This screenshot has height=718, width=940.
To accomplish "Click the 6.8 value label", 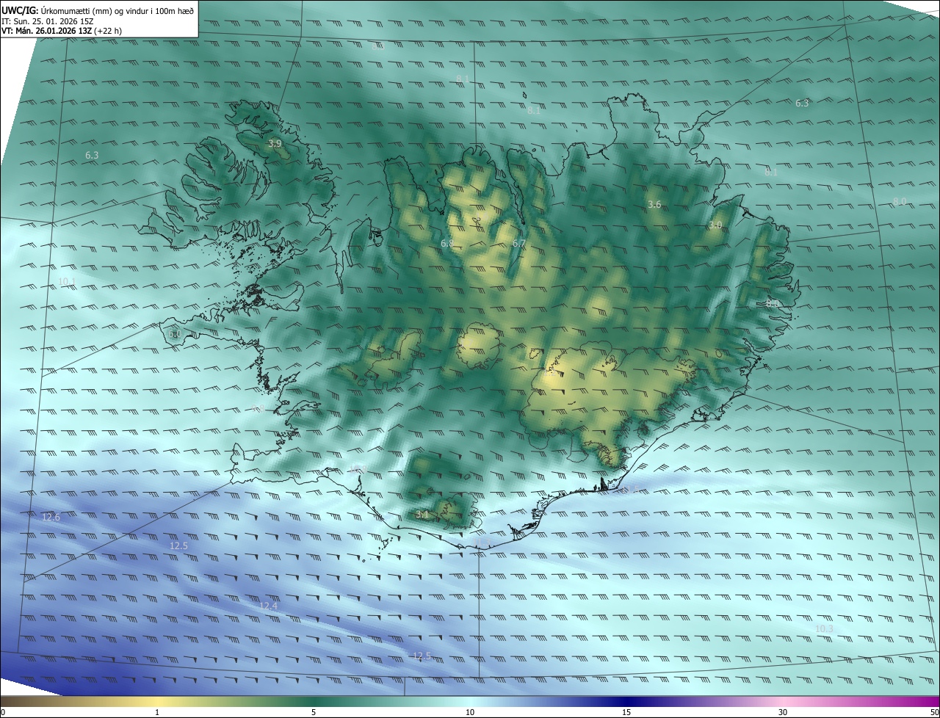I will click(x=447, y=243).
